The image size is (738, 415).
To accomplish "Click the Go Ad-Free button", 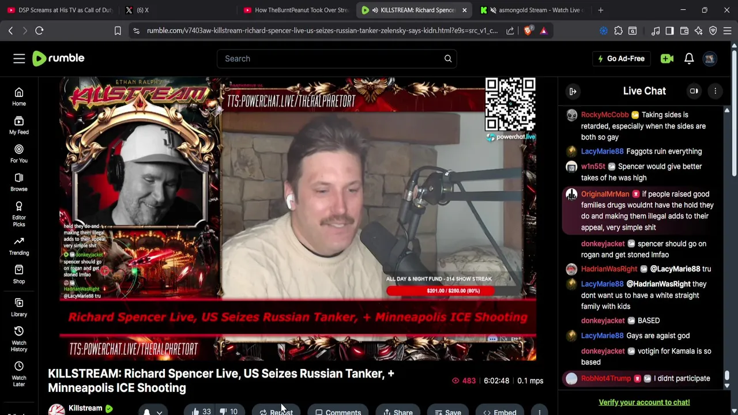I will pos(620,58).
